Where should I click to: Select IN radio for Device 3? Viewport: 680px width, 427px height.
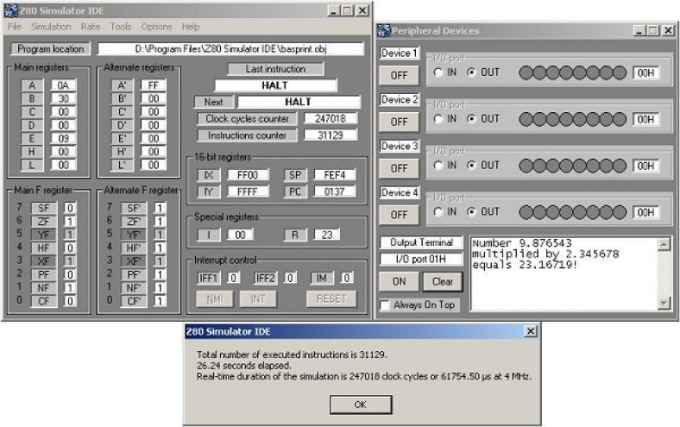coord(438,165)
